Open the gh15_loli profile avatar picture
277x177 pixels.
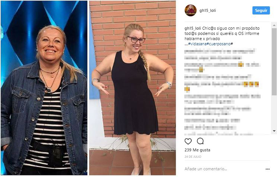(191, 10)
